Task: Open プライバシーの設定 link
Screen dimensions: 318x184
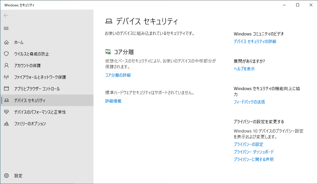Action: [248, 144]
